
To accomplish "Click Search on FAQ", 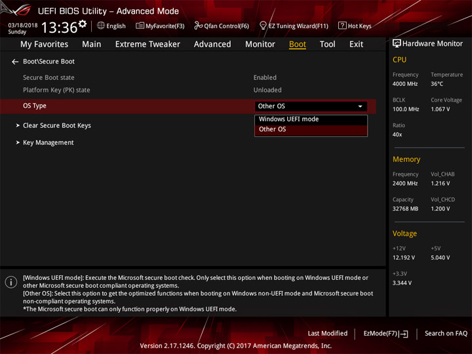I will coord(446,333).
